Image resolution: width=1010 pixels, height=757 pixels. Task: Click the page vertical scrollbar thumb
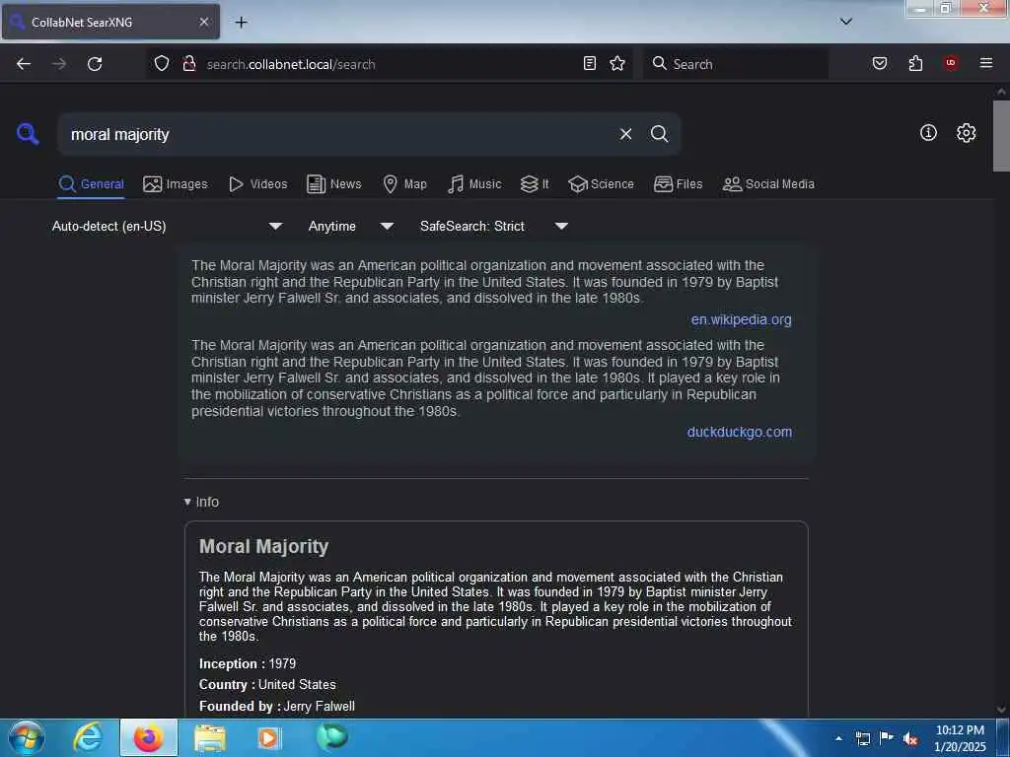[1001, 135]
